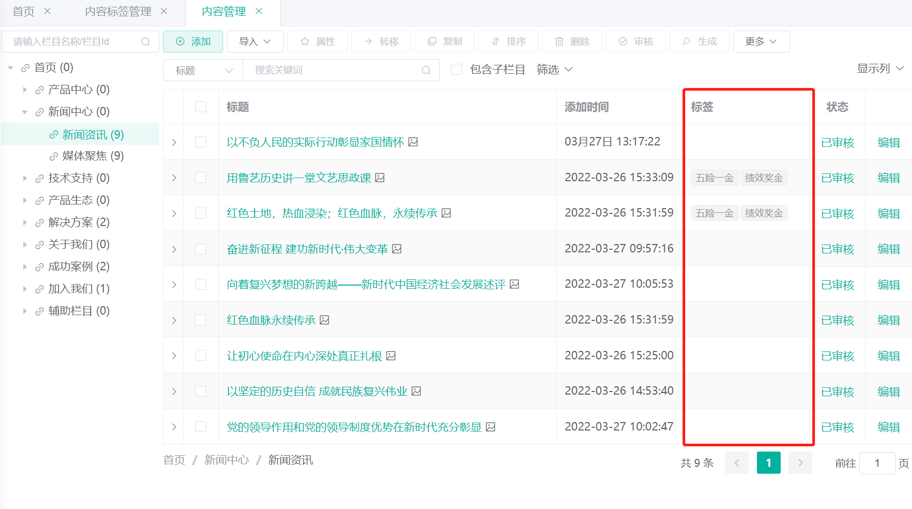Click the previous page arrow in pagination

tap(737, 463)
